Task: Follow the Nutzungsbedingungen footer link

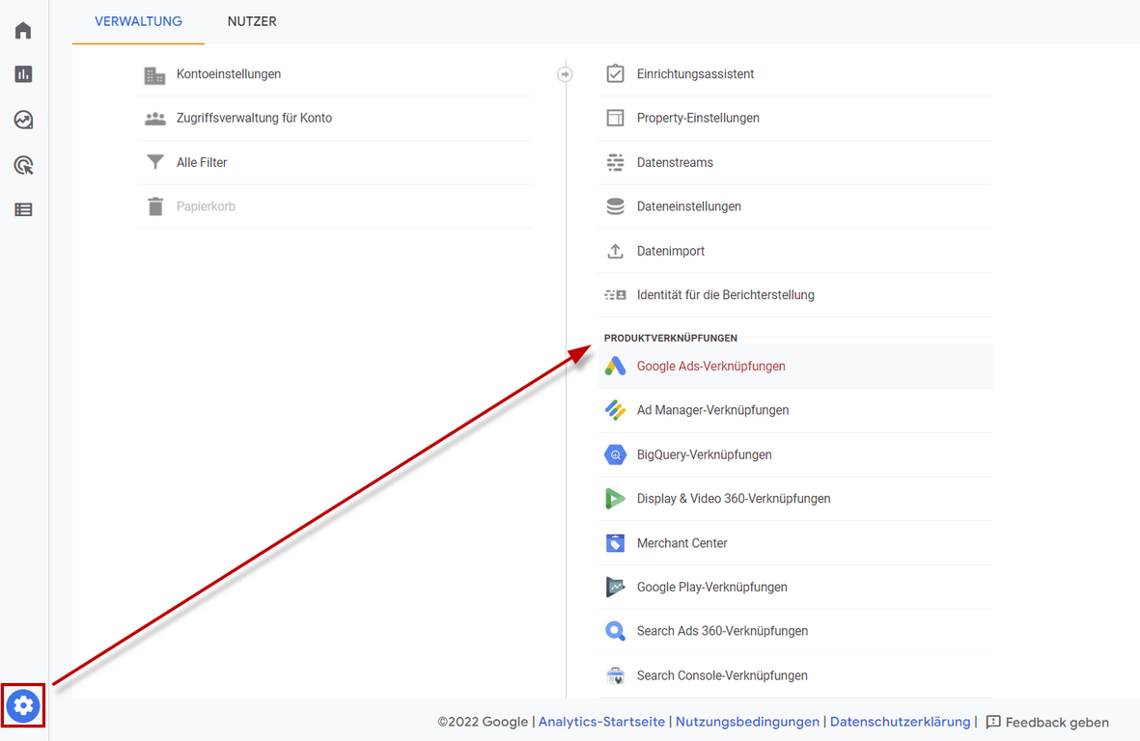Action: pos(747,722)
